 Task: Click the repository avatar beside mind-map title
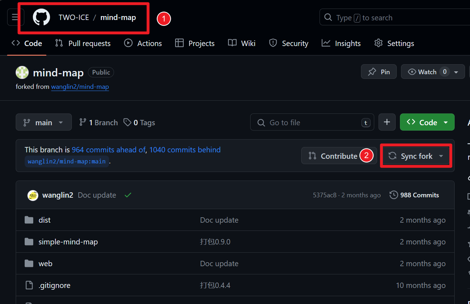22,72
